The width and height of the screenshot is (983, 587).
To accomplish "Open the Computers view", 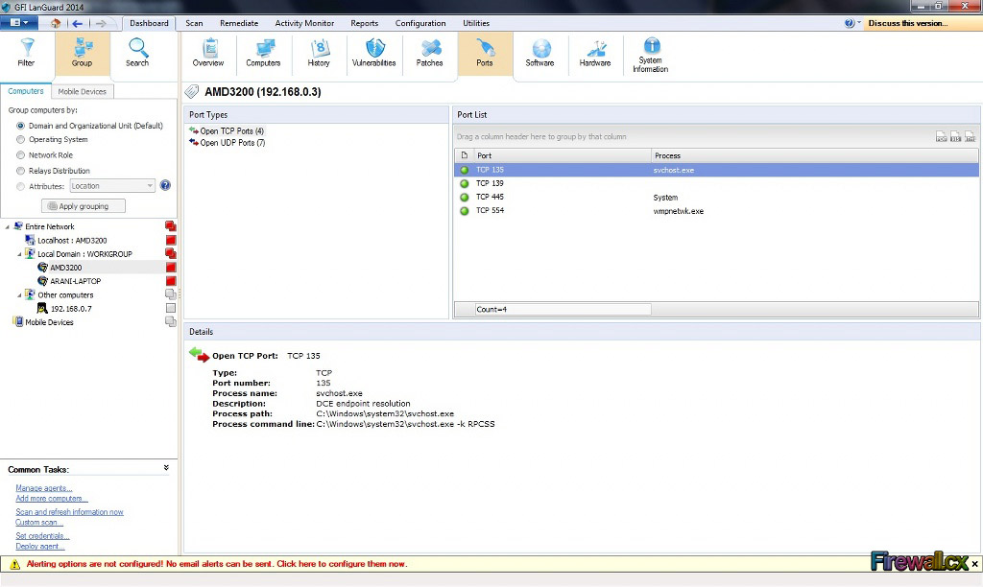I will pos(263,53).
